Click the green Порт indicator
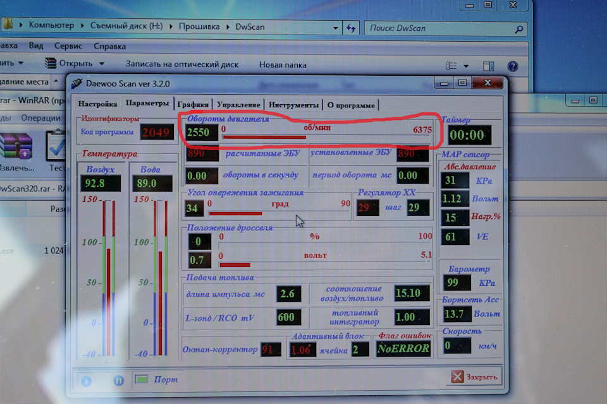The image size is (607, 404). tap(141, 379)
